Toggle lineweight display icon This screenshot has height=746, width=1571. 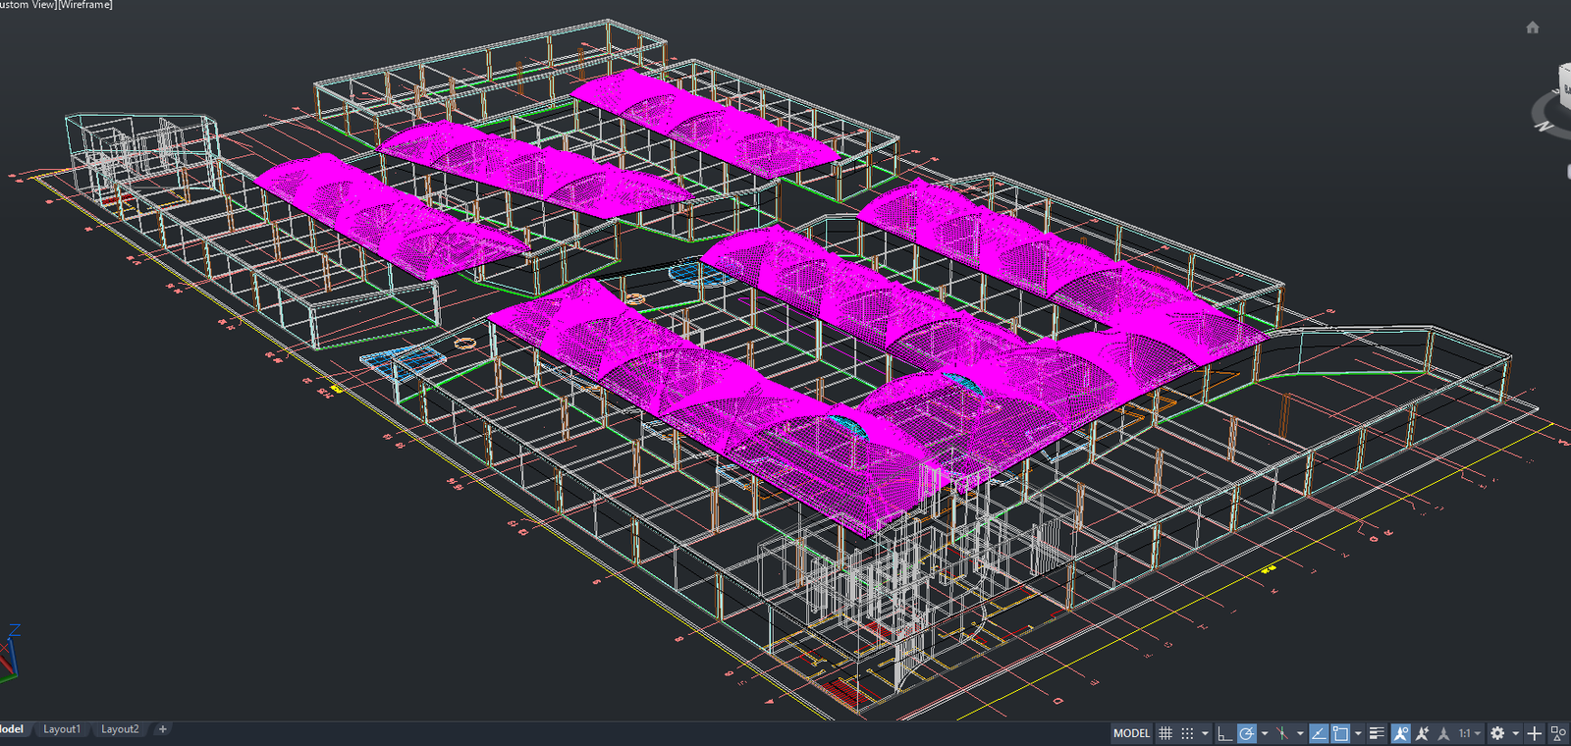pyautogui.click(x=1377, y=733)
